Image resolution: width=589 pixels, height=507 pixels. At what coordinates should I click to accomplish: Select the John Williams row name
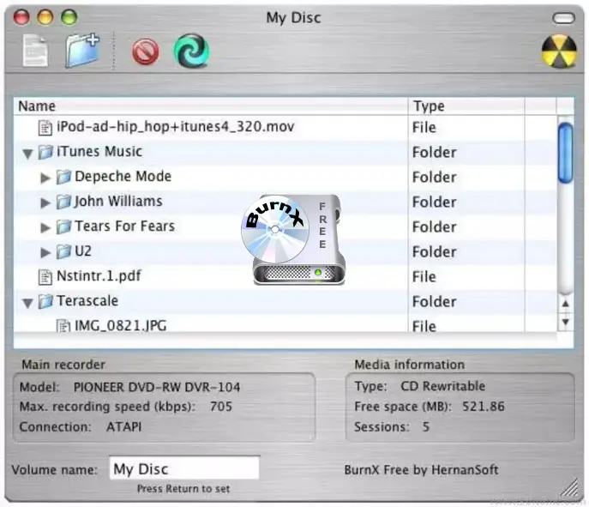118,201
